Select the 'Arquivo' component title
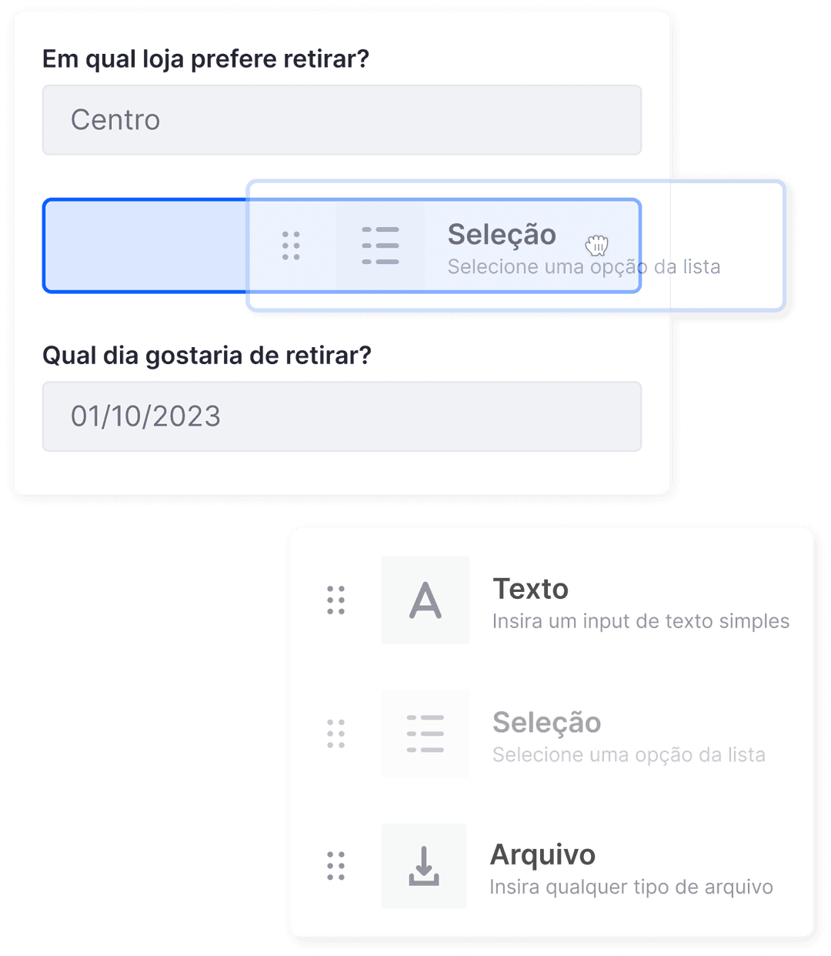 [542, 855]
